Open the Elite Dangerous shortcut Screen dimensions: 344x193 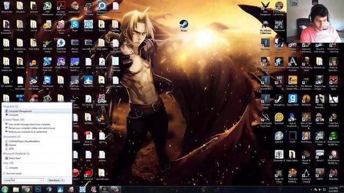265,9
